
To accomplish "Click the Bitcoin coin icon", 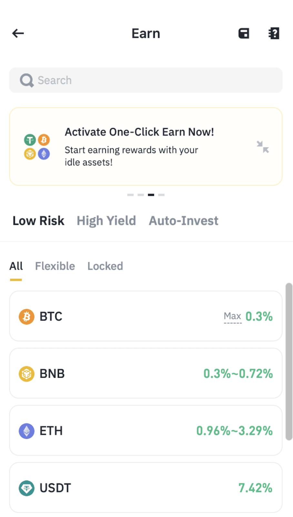I will 26,317.
